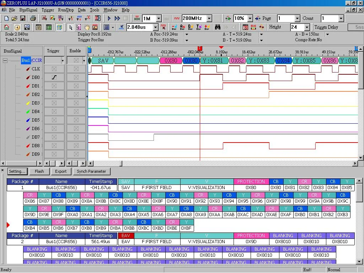
Task: Open the Run/Stop menu
Action: pos(66,10)
